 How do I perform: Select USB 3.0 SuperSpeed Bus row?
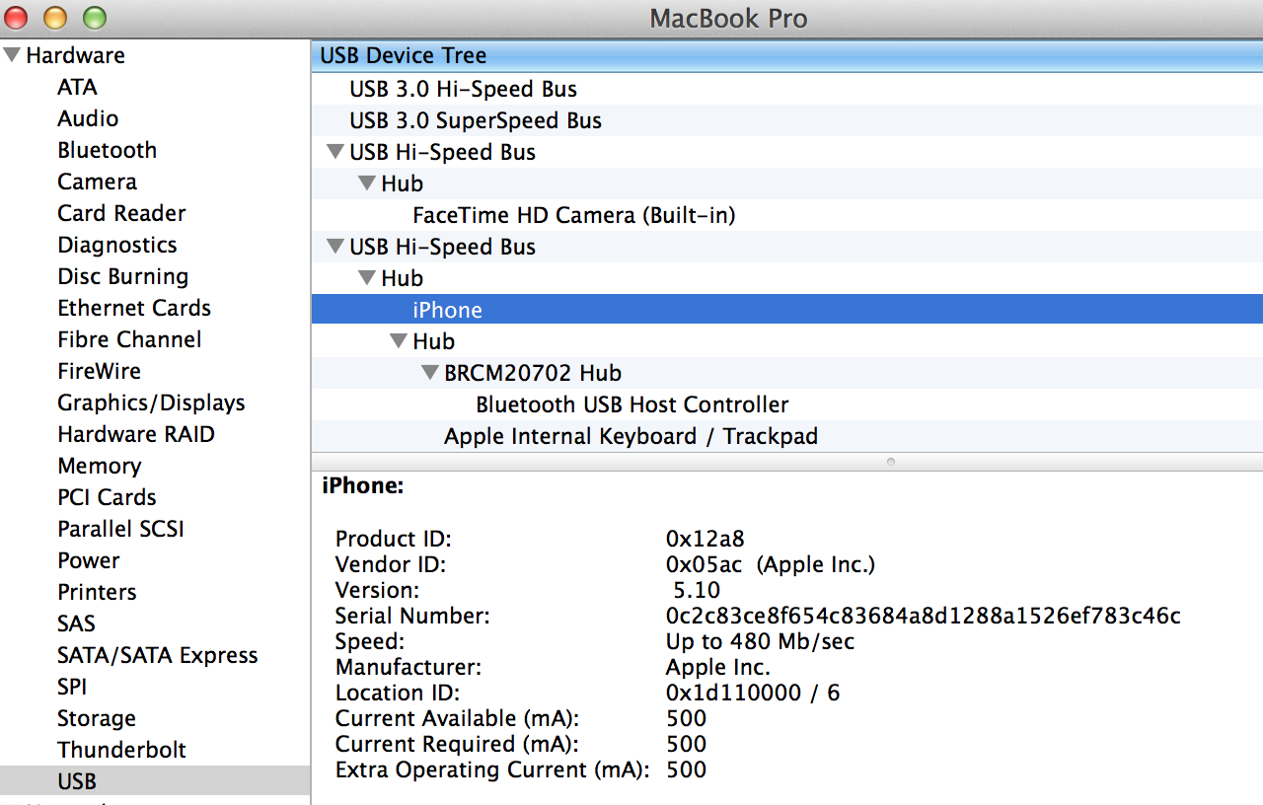[787, 120]
